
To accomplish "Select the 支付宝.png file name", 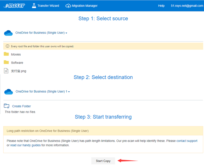I will pyautogui.click(x=18, y=71).
